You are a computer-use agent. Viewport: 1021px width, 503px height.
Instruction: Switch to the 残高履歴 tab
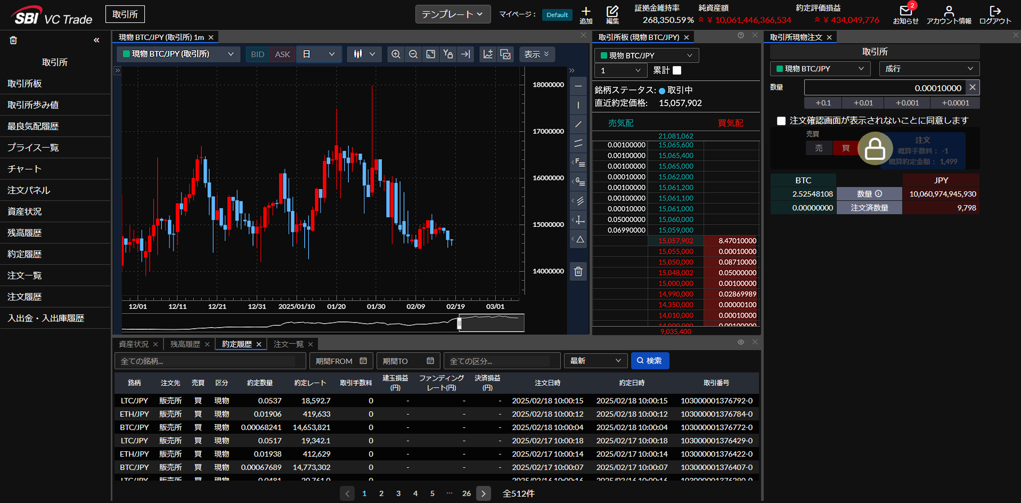(x=185, y=344)
